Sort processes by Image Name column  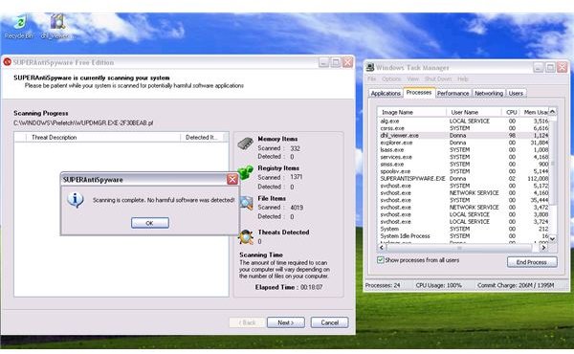[411, 112]
